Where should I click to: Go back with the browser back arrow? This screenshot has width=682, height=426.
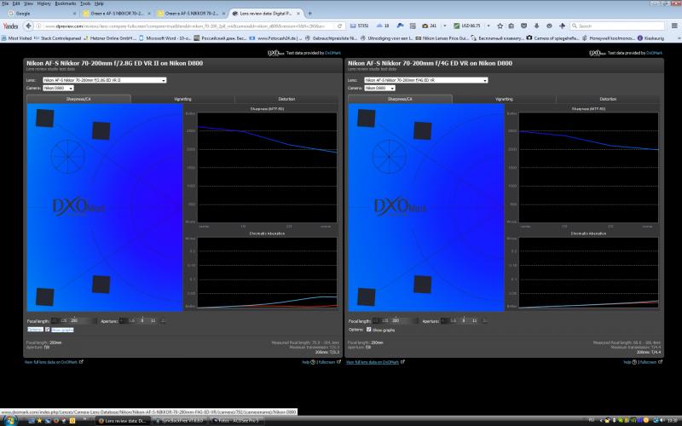[x=28, y=26]
